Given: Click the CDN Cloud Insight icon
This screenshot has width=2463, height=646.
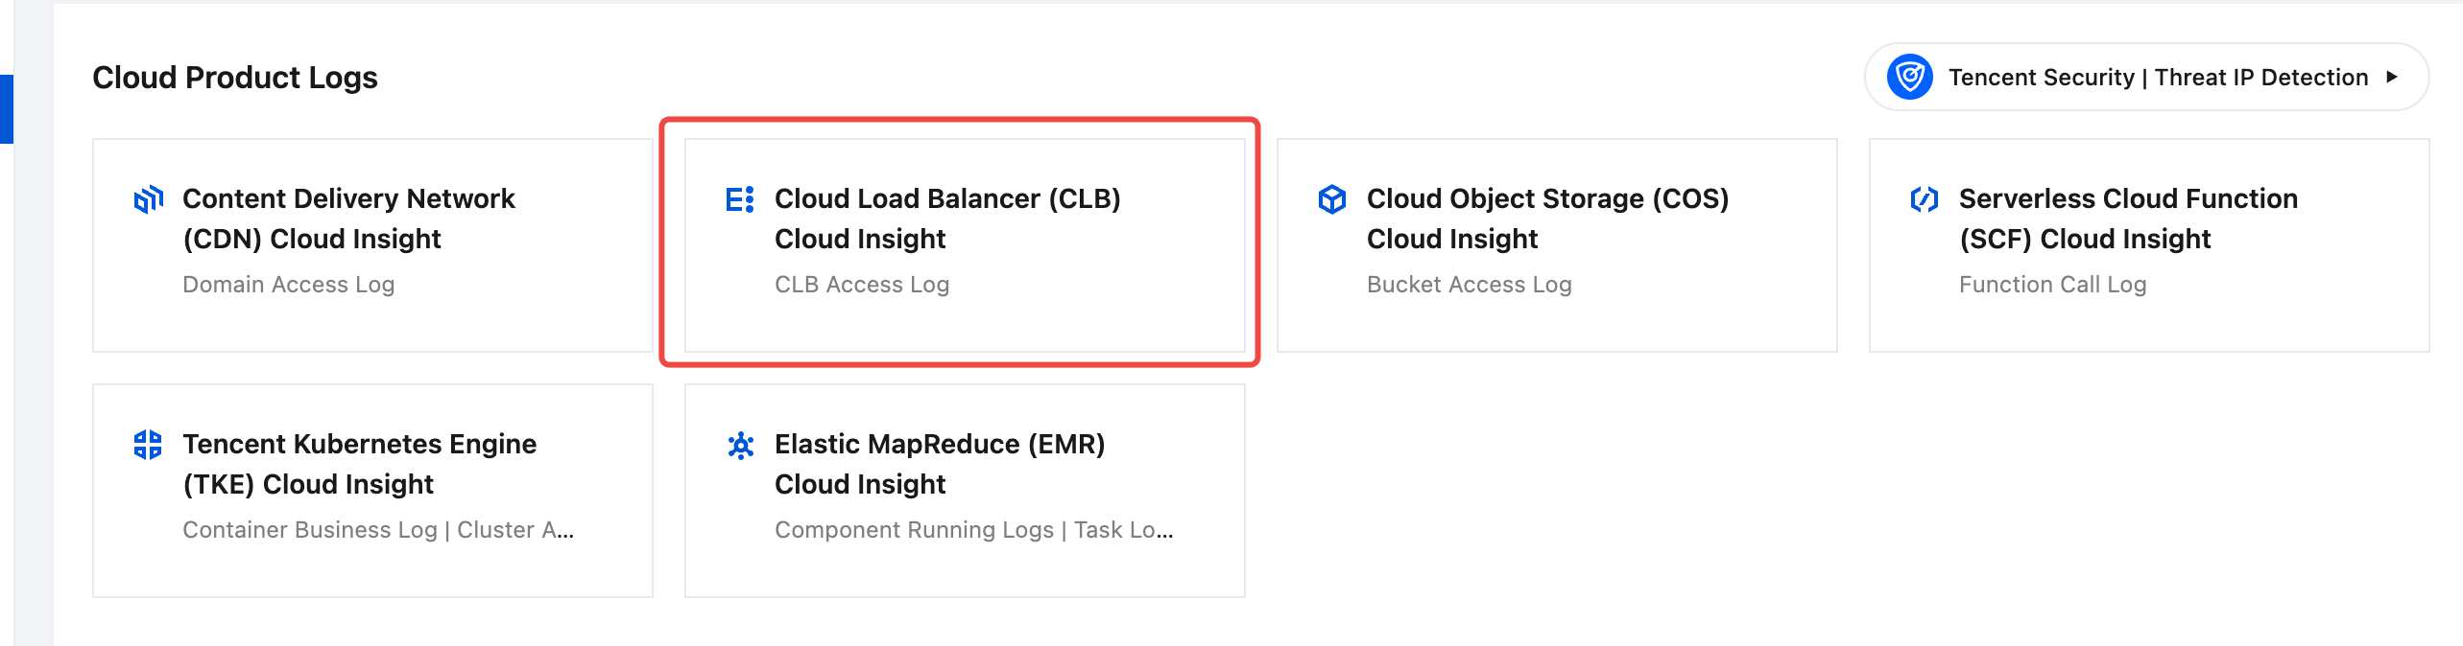Looking at the screenshot, I should click(149, 199).
